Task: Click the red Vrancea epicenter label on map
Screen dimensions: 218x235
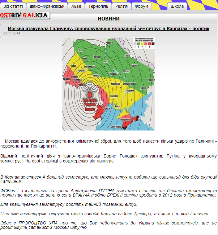Action: (90, 105)
